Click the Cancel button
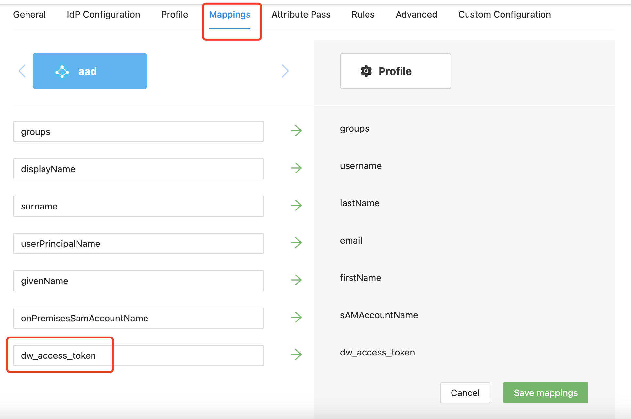This screenshot has width=631, height=419. 465,393
